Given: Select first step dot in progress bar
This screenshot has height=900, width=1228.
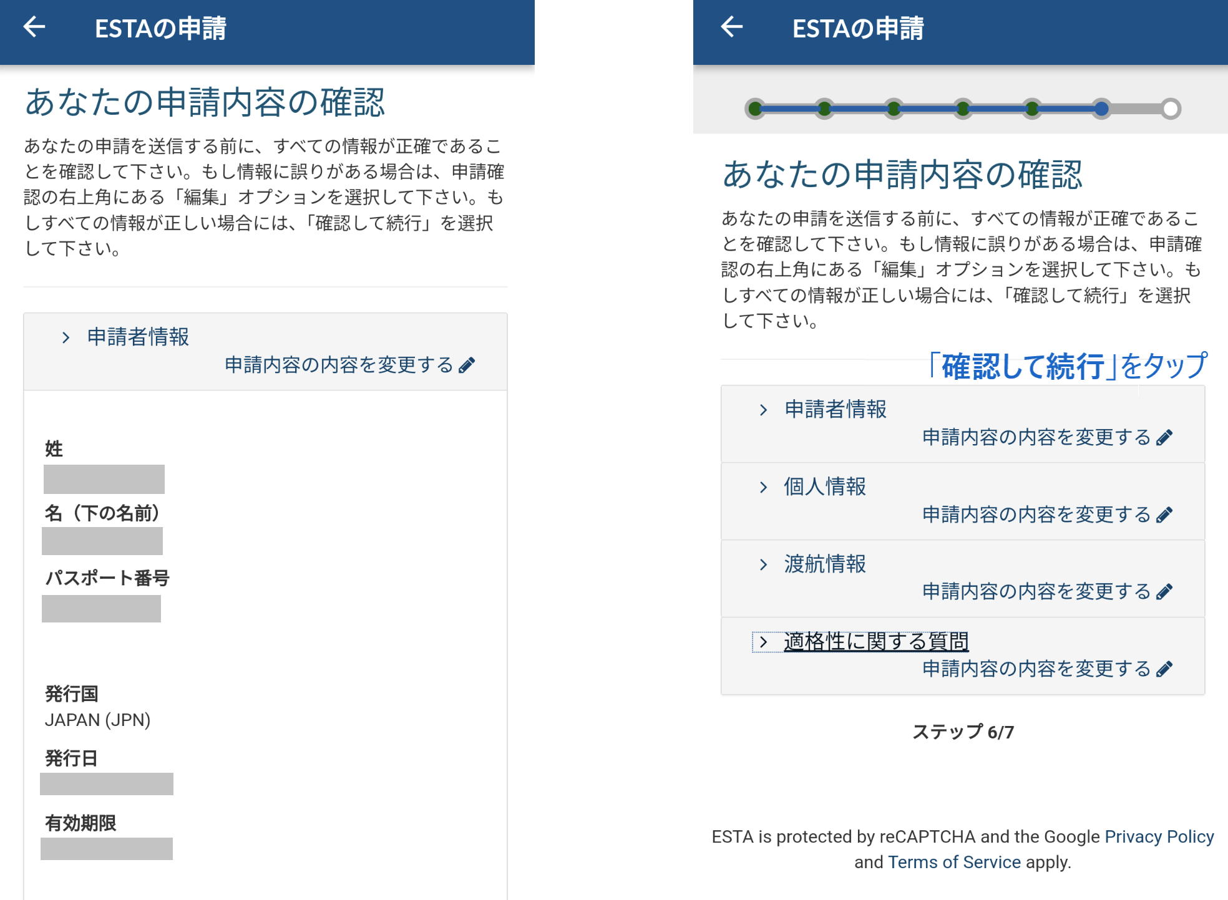Looking at the screenshot, I should click(755, 109).
